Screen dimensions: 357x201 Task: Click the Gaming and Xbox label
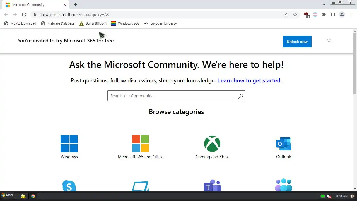pyautogui.click(x=212, y=157)
